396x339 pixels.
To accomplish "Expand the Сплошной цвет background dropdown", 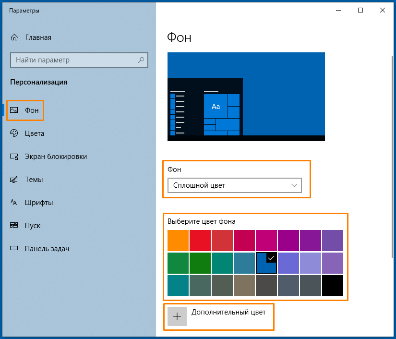I will [235, 185].
